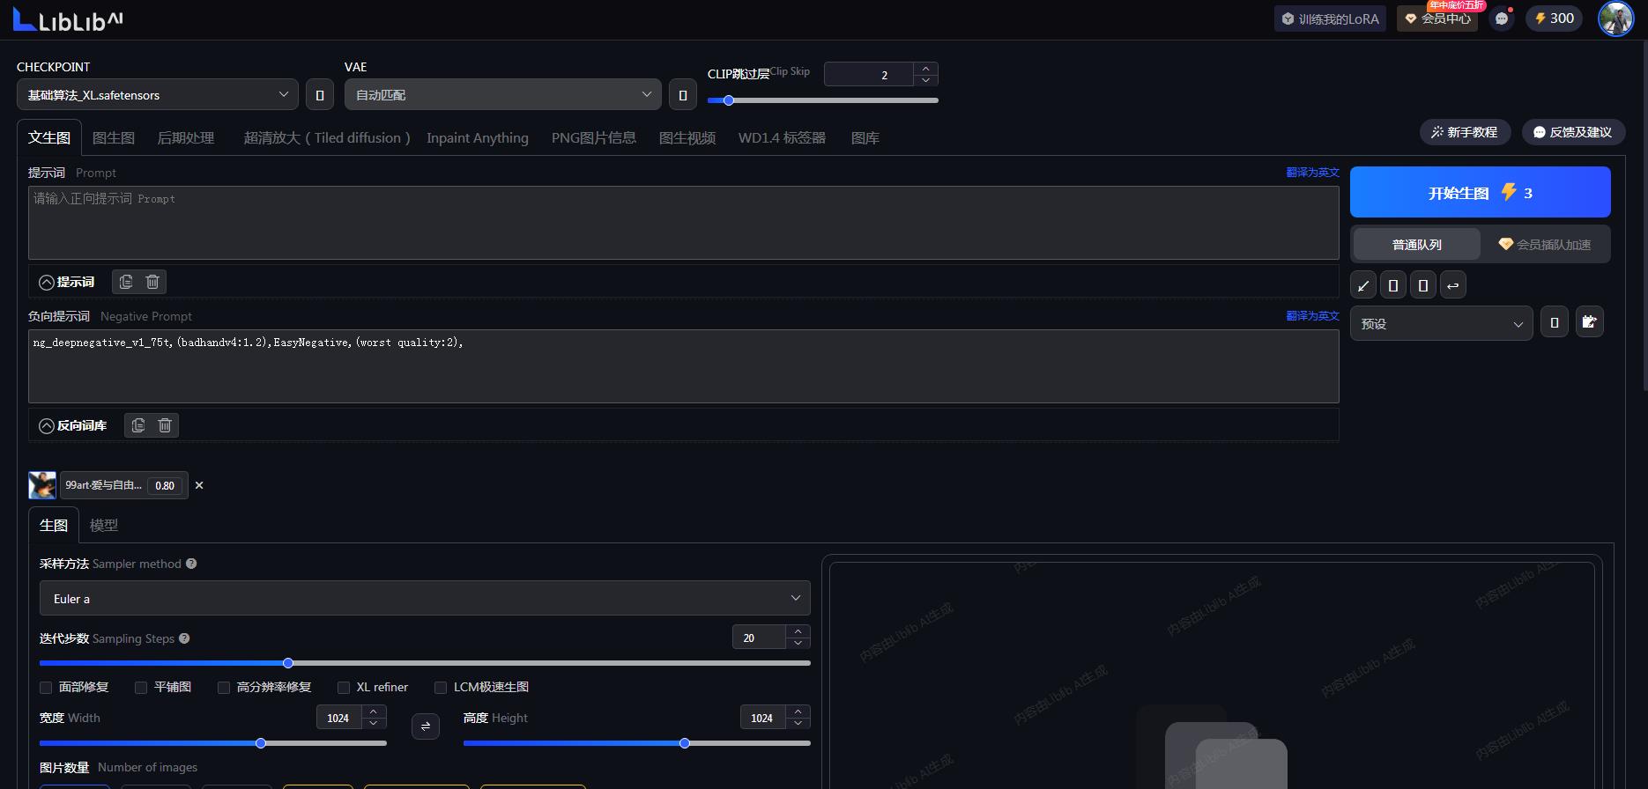Click the user avatar in top right
Image resolution: width=1648 pixels, height=789 pixels.
click(x=1615, y=18)
